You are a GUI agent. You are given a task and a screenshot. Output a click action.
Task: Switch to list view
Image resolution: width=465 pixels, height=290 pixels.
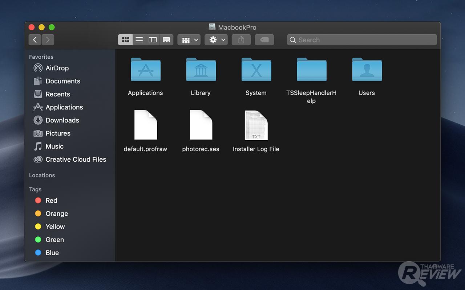(139, 40)
